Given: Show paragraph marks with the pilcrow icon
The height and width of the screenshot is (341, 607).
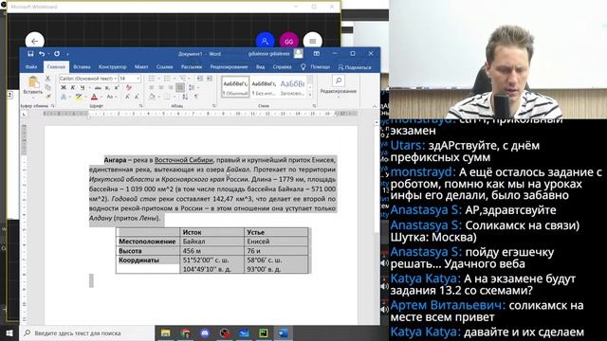Looking at the screenshot, I should click(196, 97).
